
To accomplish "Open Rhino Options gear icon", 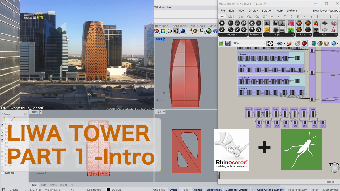I will (x=196, y=31).
